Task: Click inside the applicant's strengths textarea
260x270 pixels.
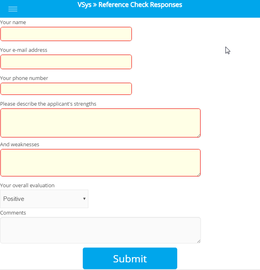Action: tap(100, 123)
